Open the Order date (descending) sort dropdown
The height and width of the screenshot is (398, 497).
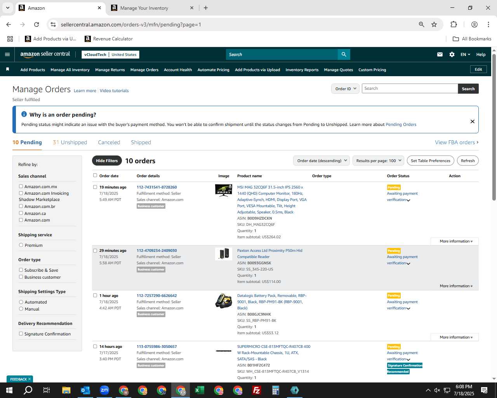321,161
